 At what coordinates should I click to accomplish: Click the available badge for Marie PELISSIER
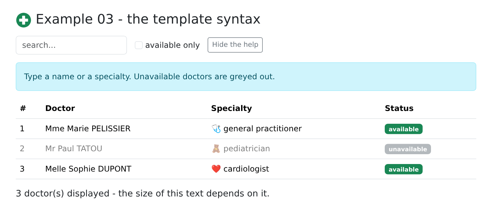403,129
